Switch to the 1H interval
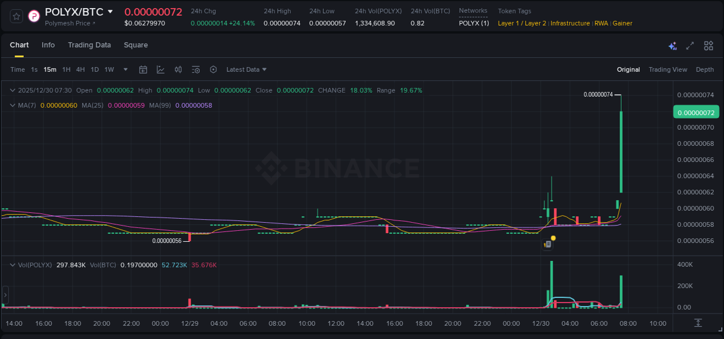This screenshot has height=339, width=724. [66, 69]
